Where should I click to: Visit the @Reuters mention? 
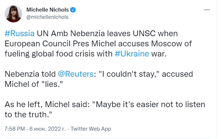tap(76, 74)
